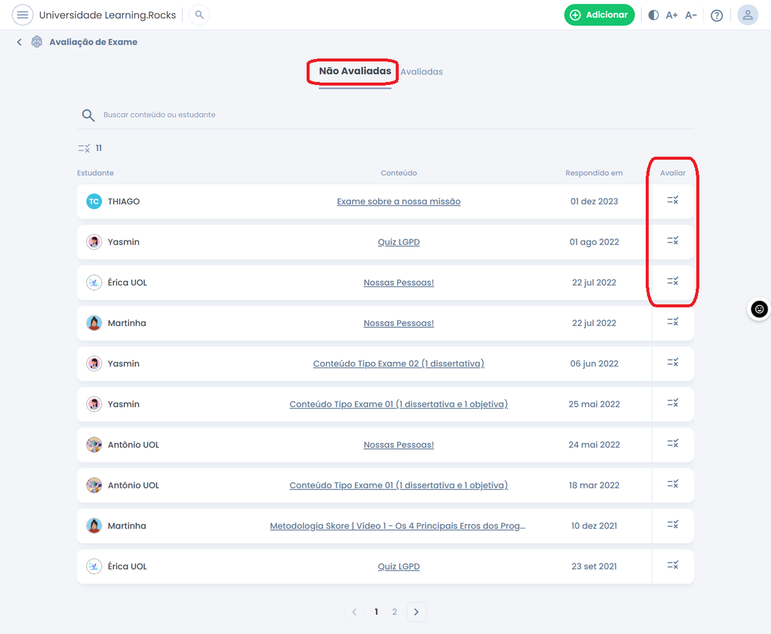Toggle the high contrast mode icon
The image size is (771, 634).
(x=654, y=15)
